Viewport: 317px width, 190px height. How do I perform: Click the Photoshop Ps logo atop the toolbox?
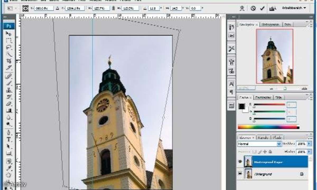click(x=9, y=26)
